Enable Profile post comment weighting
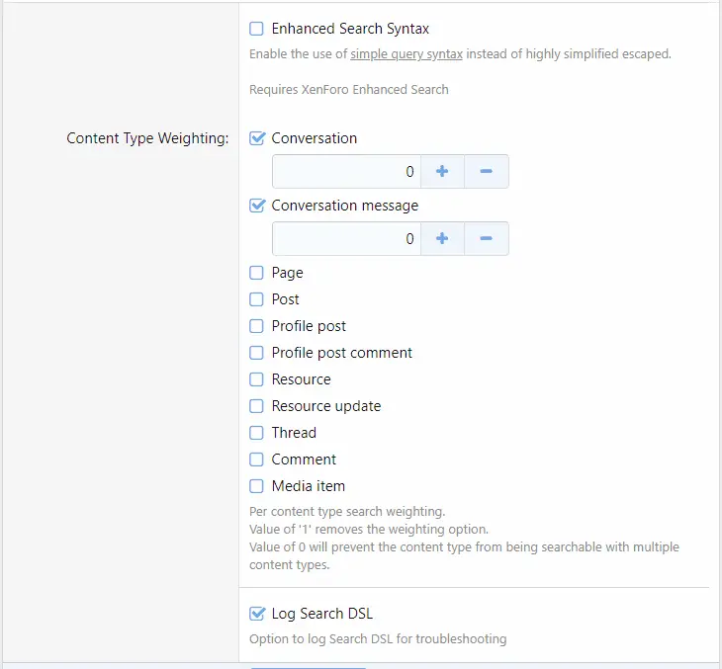The height and width of the screenshot is (669, 722). pos(257,353)
